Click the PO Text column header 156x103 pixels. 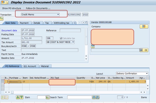[63, 78]
